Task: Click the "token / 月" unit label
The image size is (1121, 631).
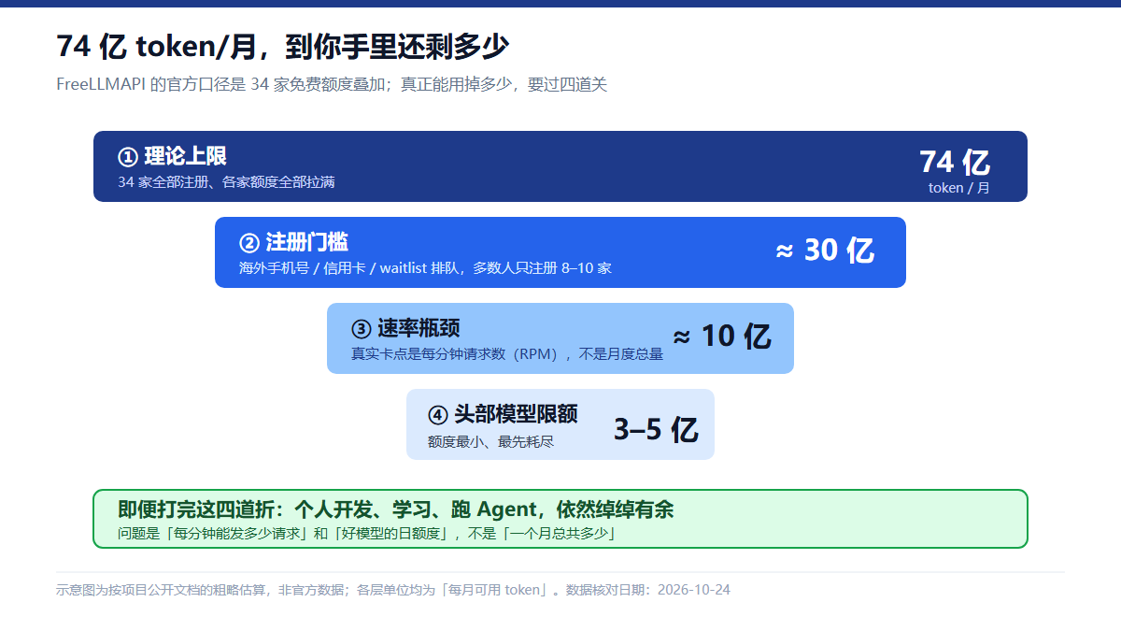Action: [x=959, y=188]
